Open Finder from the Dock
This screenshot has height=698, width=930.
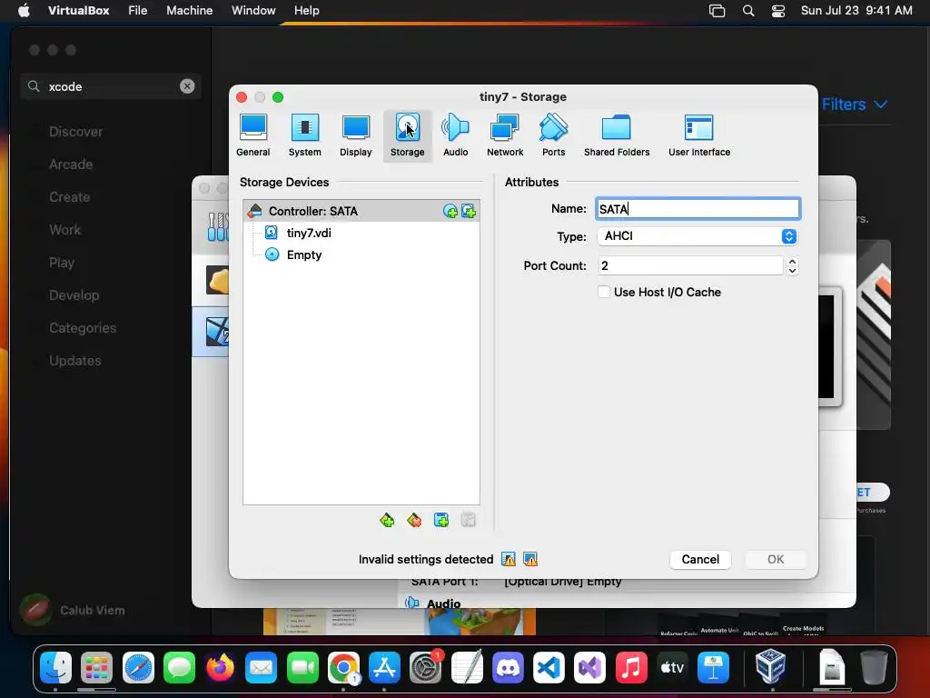coord(55,667)
